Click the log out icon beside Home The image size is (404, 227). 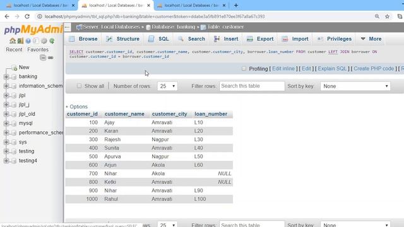click(x=20, y=40)
